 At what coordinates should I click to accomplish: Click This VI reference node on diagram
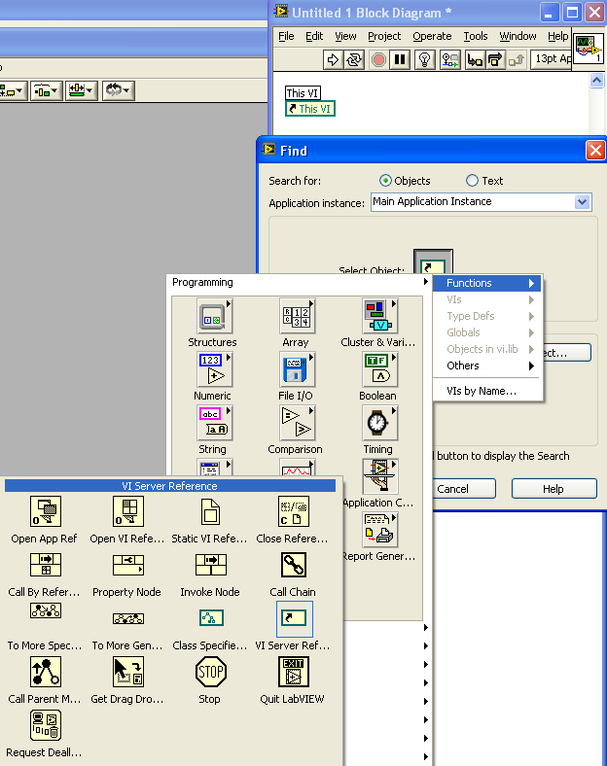(310, 109)
